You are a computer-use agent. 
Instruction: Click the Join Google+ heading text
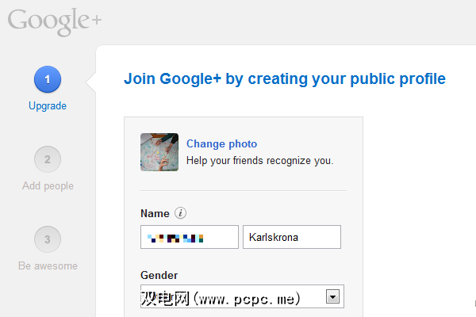pos(285,79)
